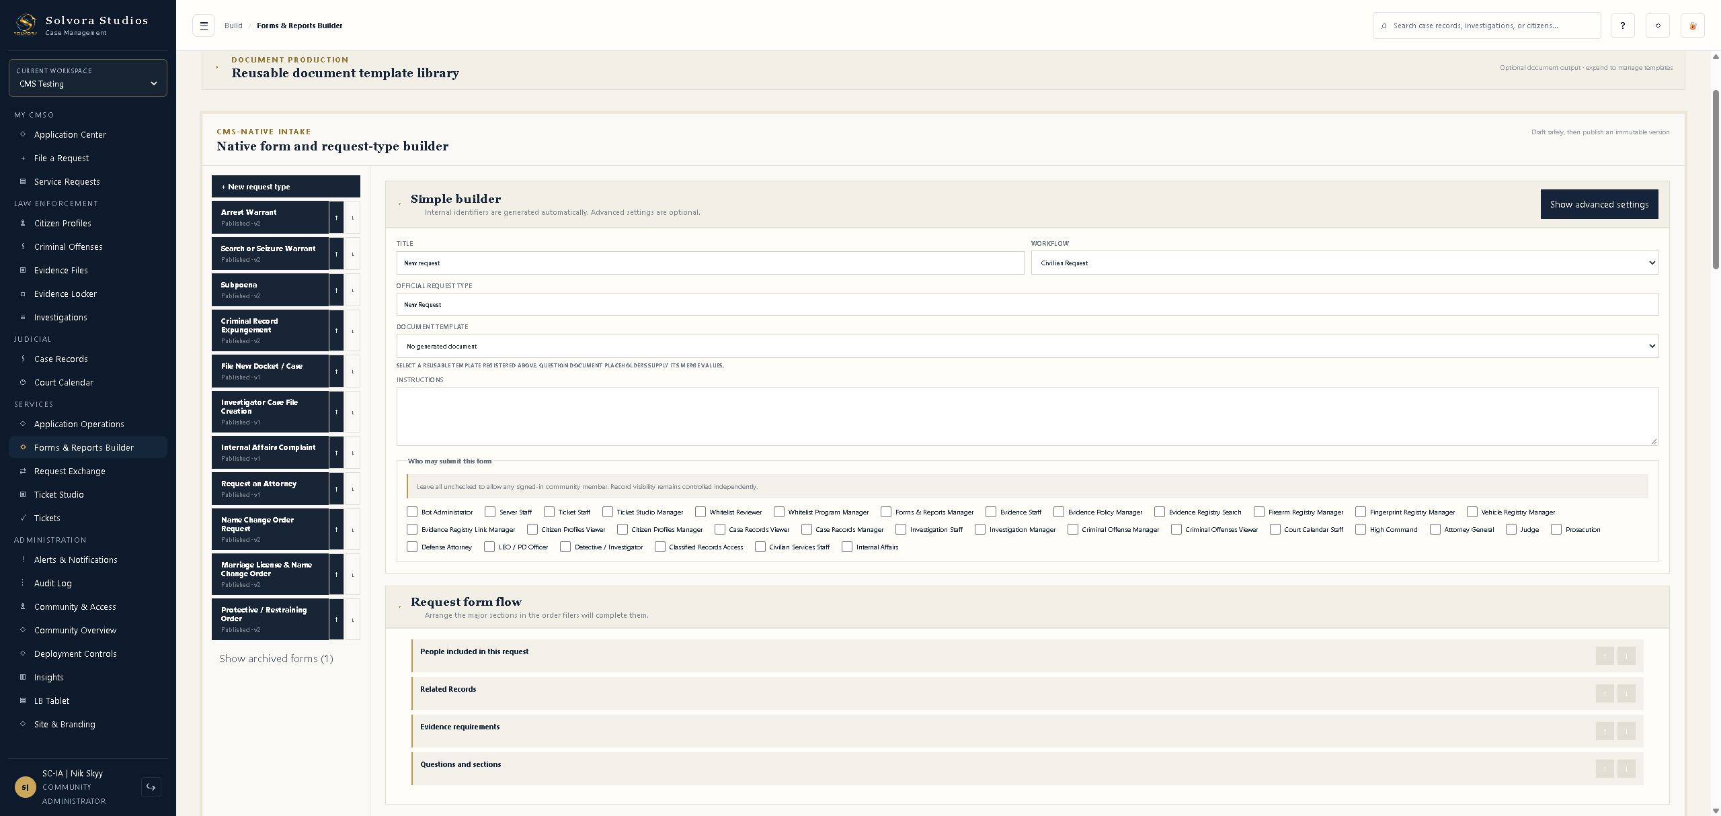Expand the Reusable document template library
This screenshot has width=1721, height=816.
coord(217,67)
